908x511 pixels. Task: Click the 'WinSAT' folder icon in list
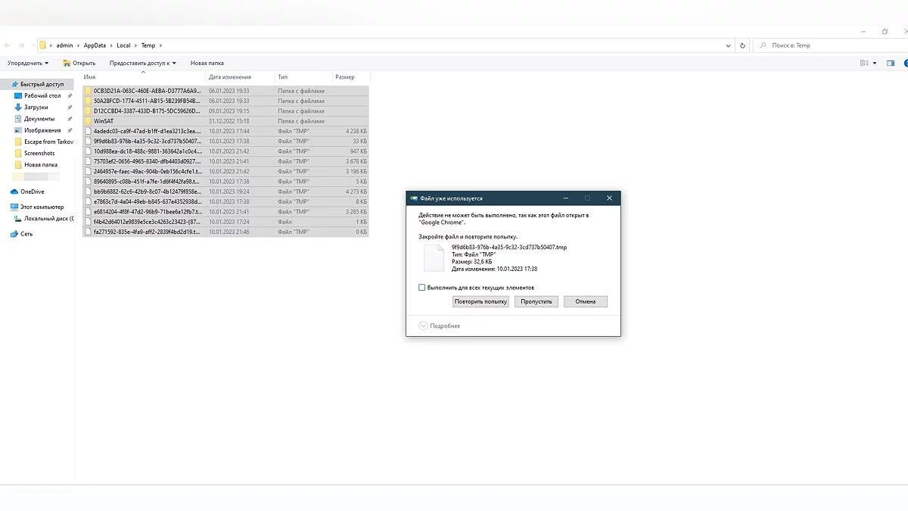pyautogui.click(x=89, y=121)
